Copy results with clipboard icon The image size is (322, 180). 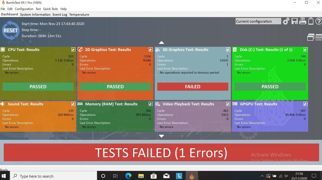point(311,21)
